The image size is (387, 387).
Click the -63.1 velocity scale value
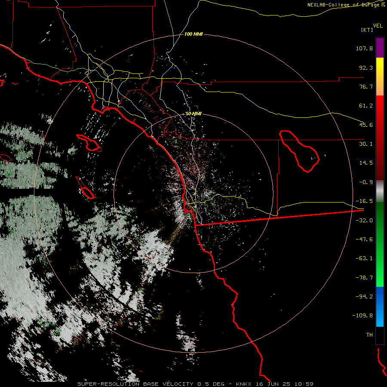(x=364, y=258)
